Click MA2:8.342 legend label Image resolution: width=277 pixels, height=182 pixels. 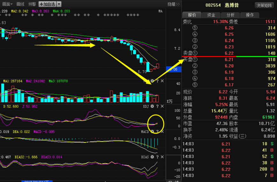coord(20,11)
